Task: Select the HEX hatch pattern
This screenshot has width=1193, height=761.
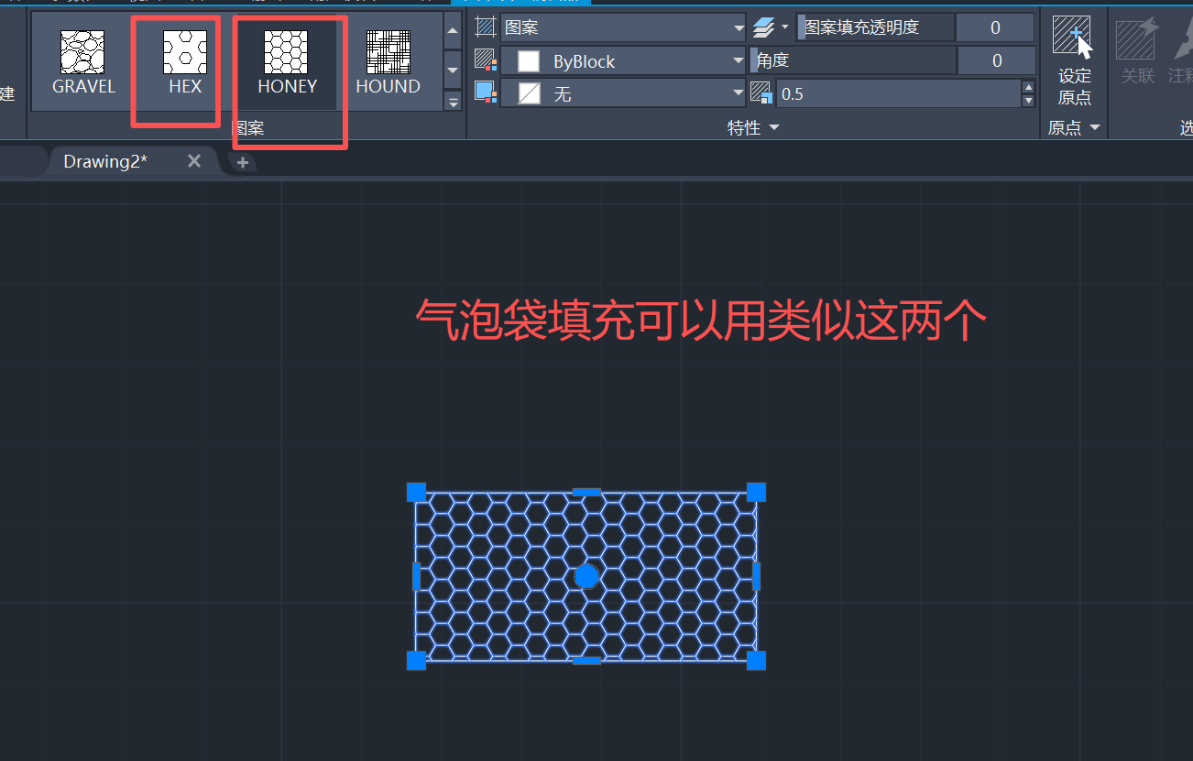Action: tap(186, 60)
